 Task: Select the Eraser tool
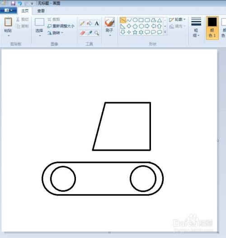(82, 33)
